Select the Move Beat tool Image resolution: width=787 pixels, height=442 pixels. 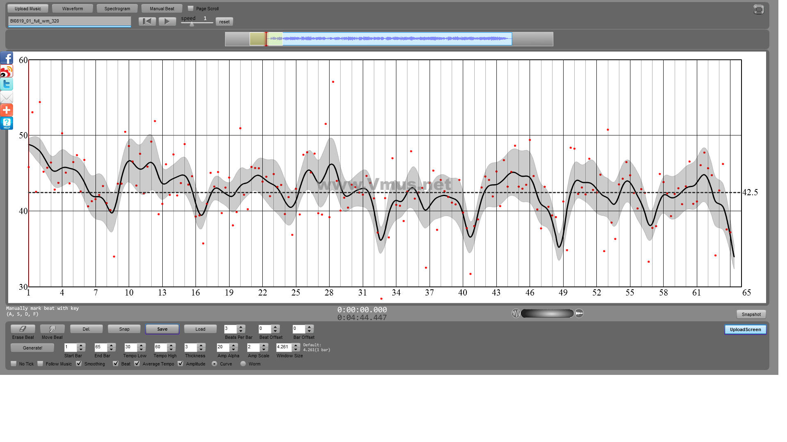52,329
